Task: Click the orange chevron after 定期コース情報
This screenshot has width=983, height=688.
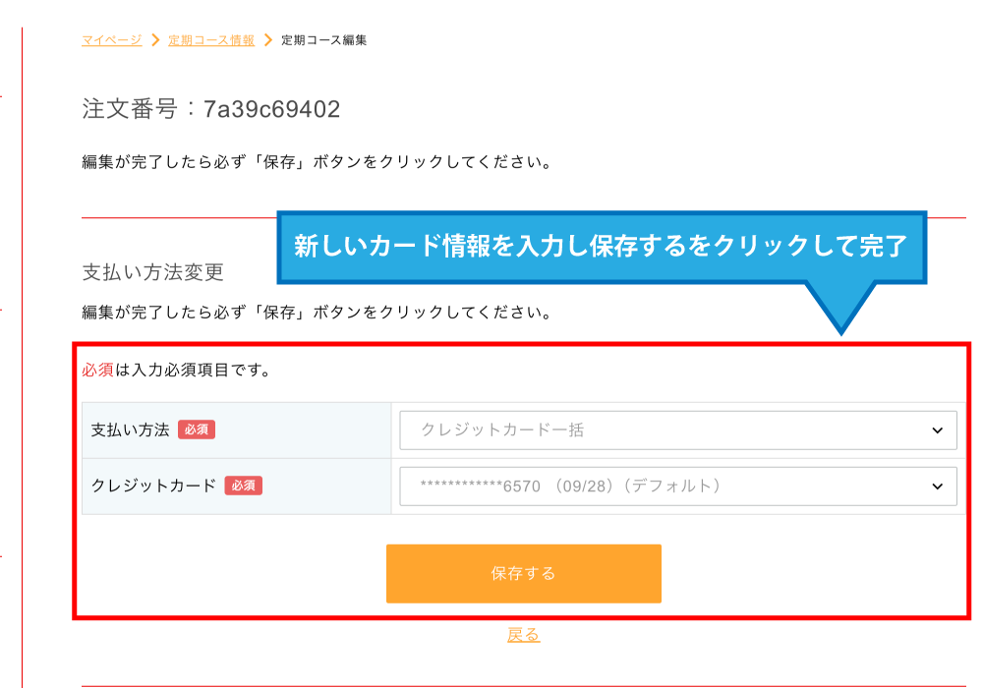Action: [267, 40]
